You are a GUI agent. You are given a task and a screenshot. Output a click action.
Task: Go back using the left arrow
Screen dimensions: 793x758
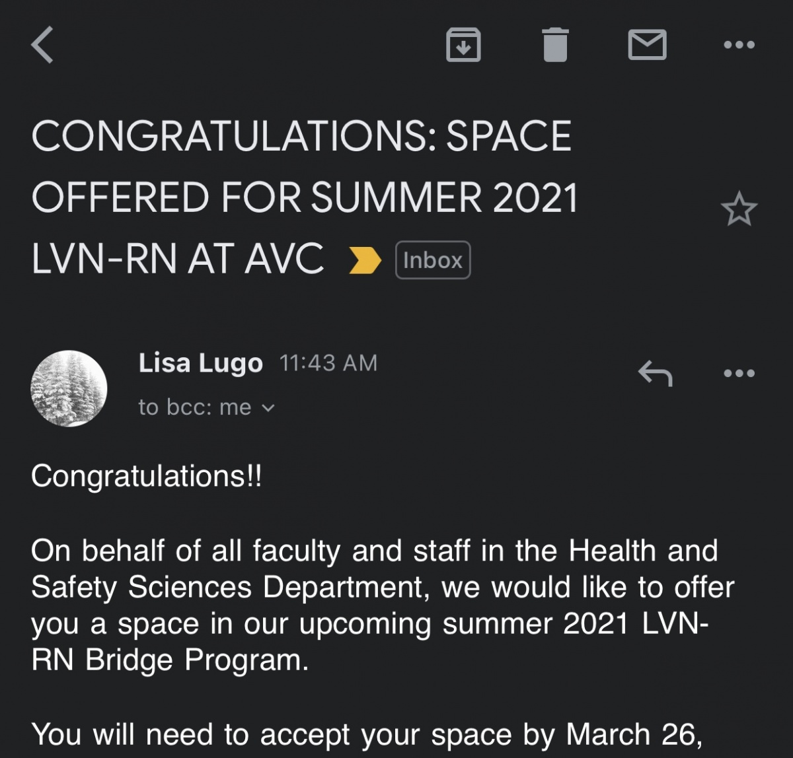pyautogui.click(x=42, y=46)
